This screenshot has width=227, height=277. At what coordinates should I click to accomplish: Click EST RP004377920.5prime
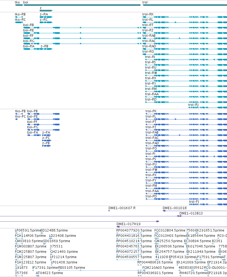click(x=134, y=230)
